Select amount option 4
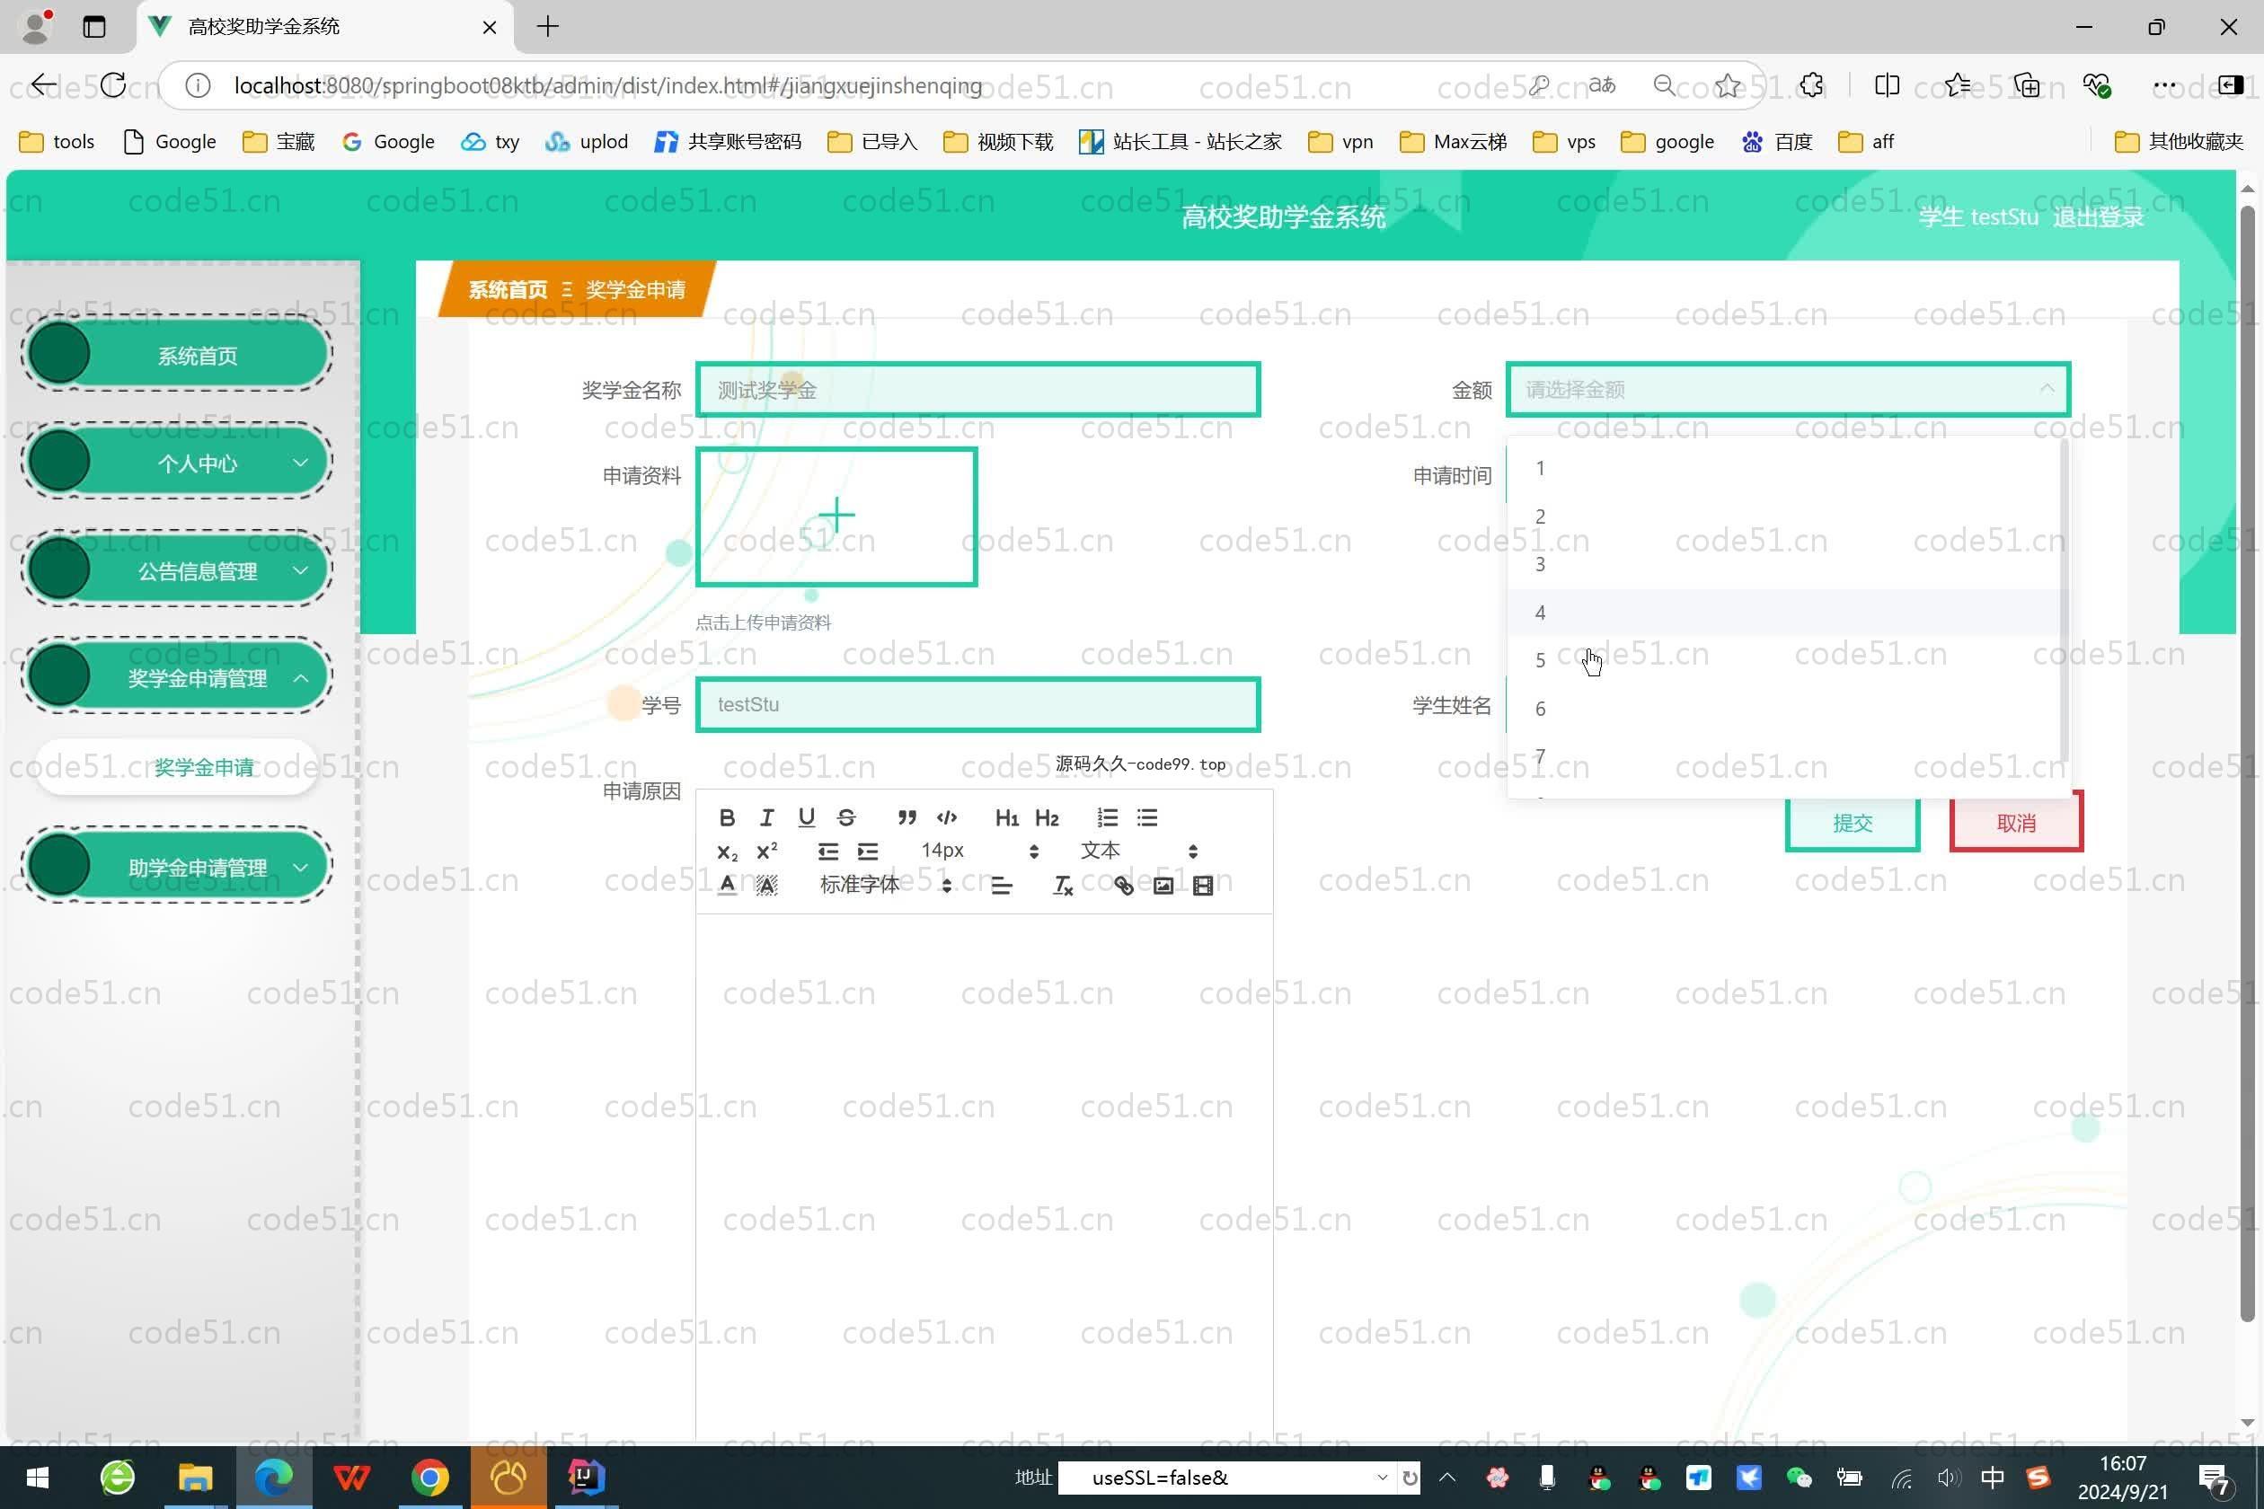Screen dimensions: 2264x1509 pos(1782,613)
